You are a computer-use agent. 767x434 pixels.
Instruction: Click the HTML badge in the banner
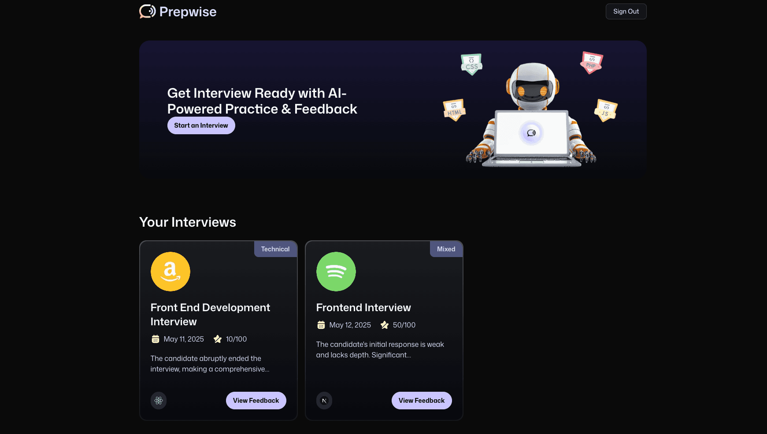point(454,110)
